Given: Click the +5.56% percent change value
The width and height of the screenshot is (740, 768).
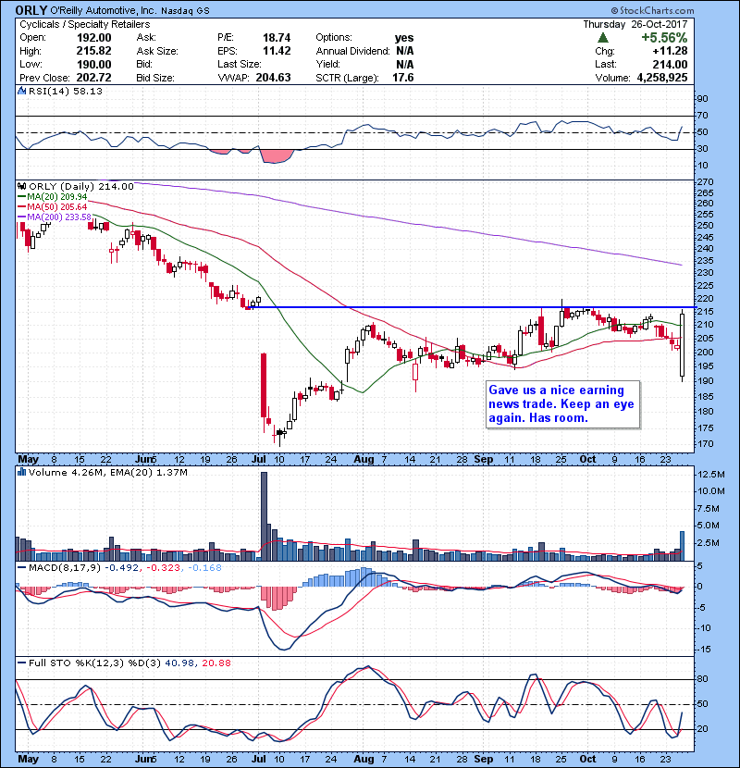Looking at the screenshot, I should point(664,38).
